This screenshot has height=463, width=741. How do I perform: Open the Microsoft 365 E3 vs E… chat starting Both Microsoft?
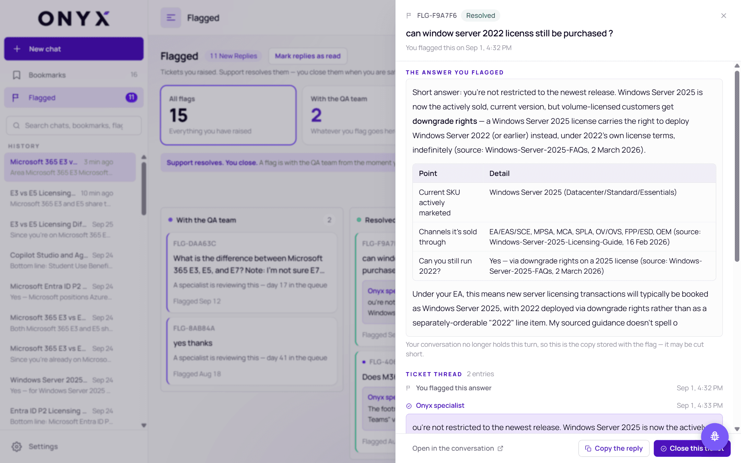70,323
